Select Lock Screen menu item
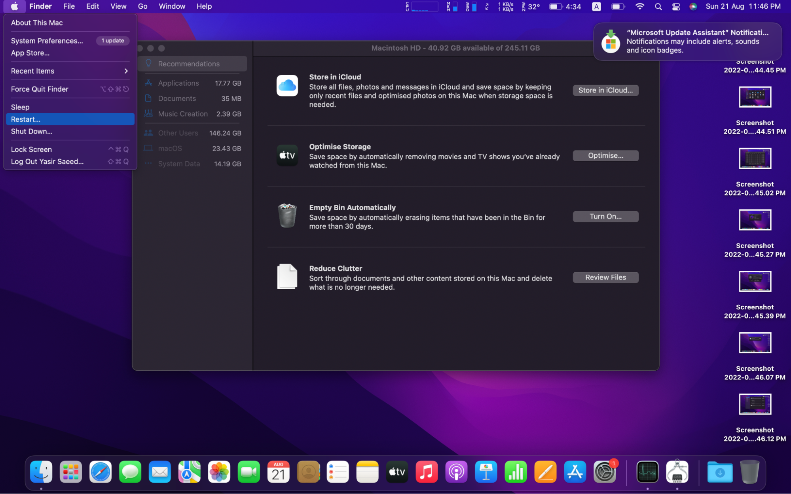This screenshot has height=494, width=791. [70, 149]
